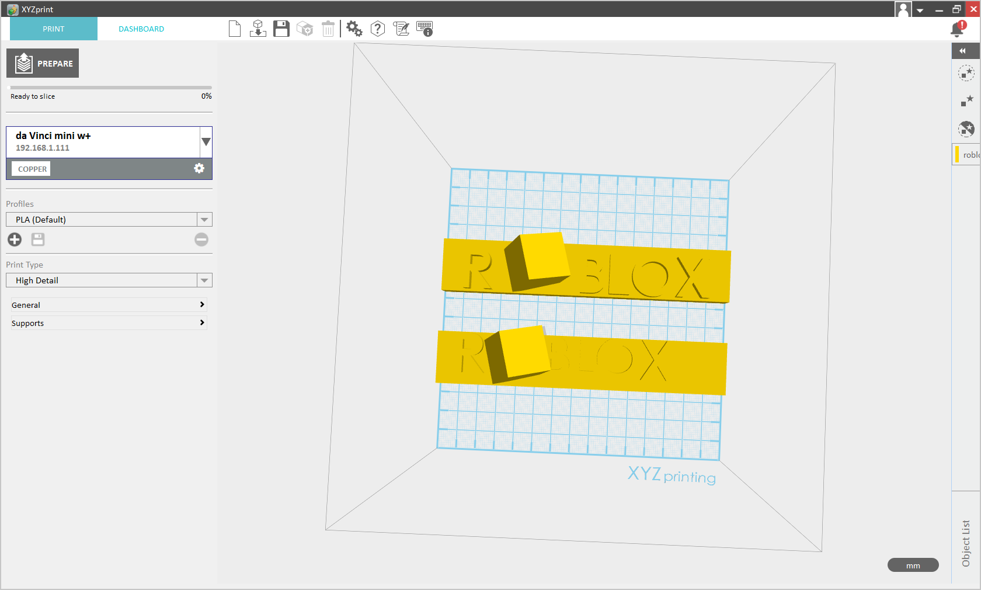Viewport: 981px width, 590px height.
Task: Switch to the DASHBOARD tab
Action: coord(141,29)
